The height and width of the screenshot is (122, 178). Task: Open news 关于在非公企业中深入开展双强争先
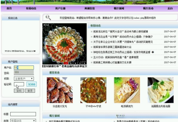click(123, 42)
